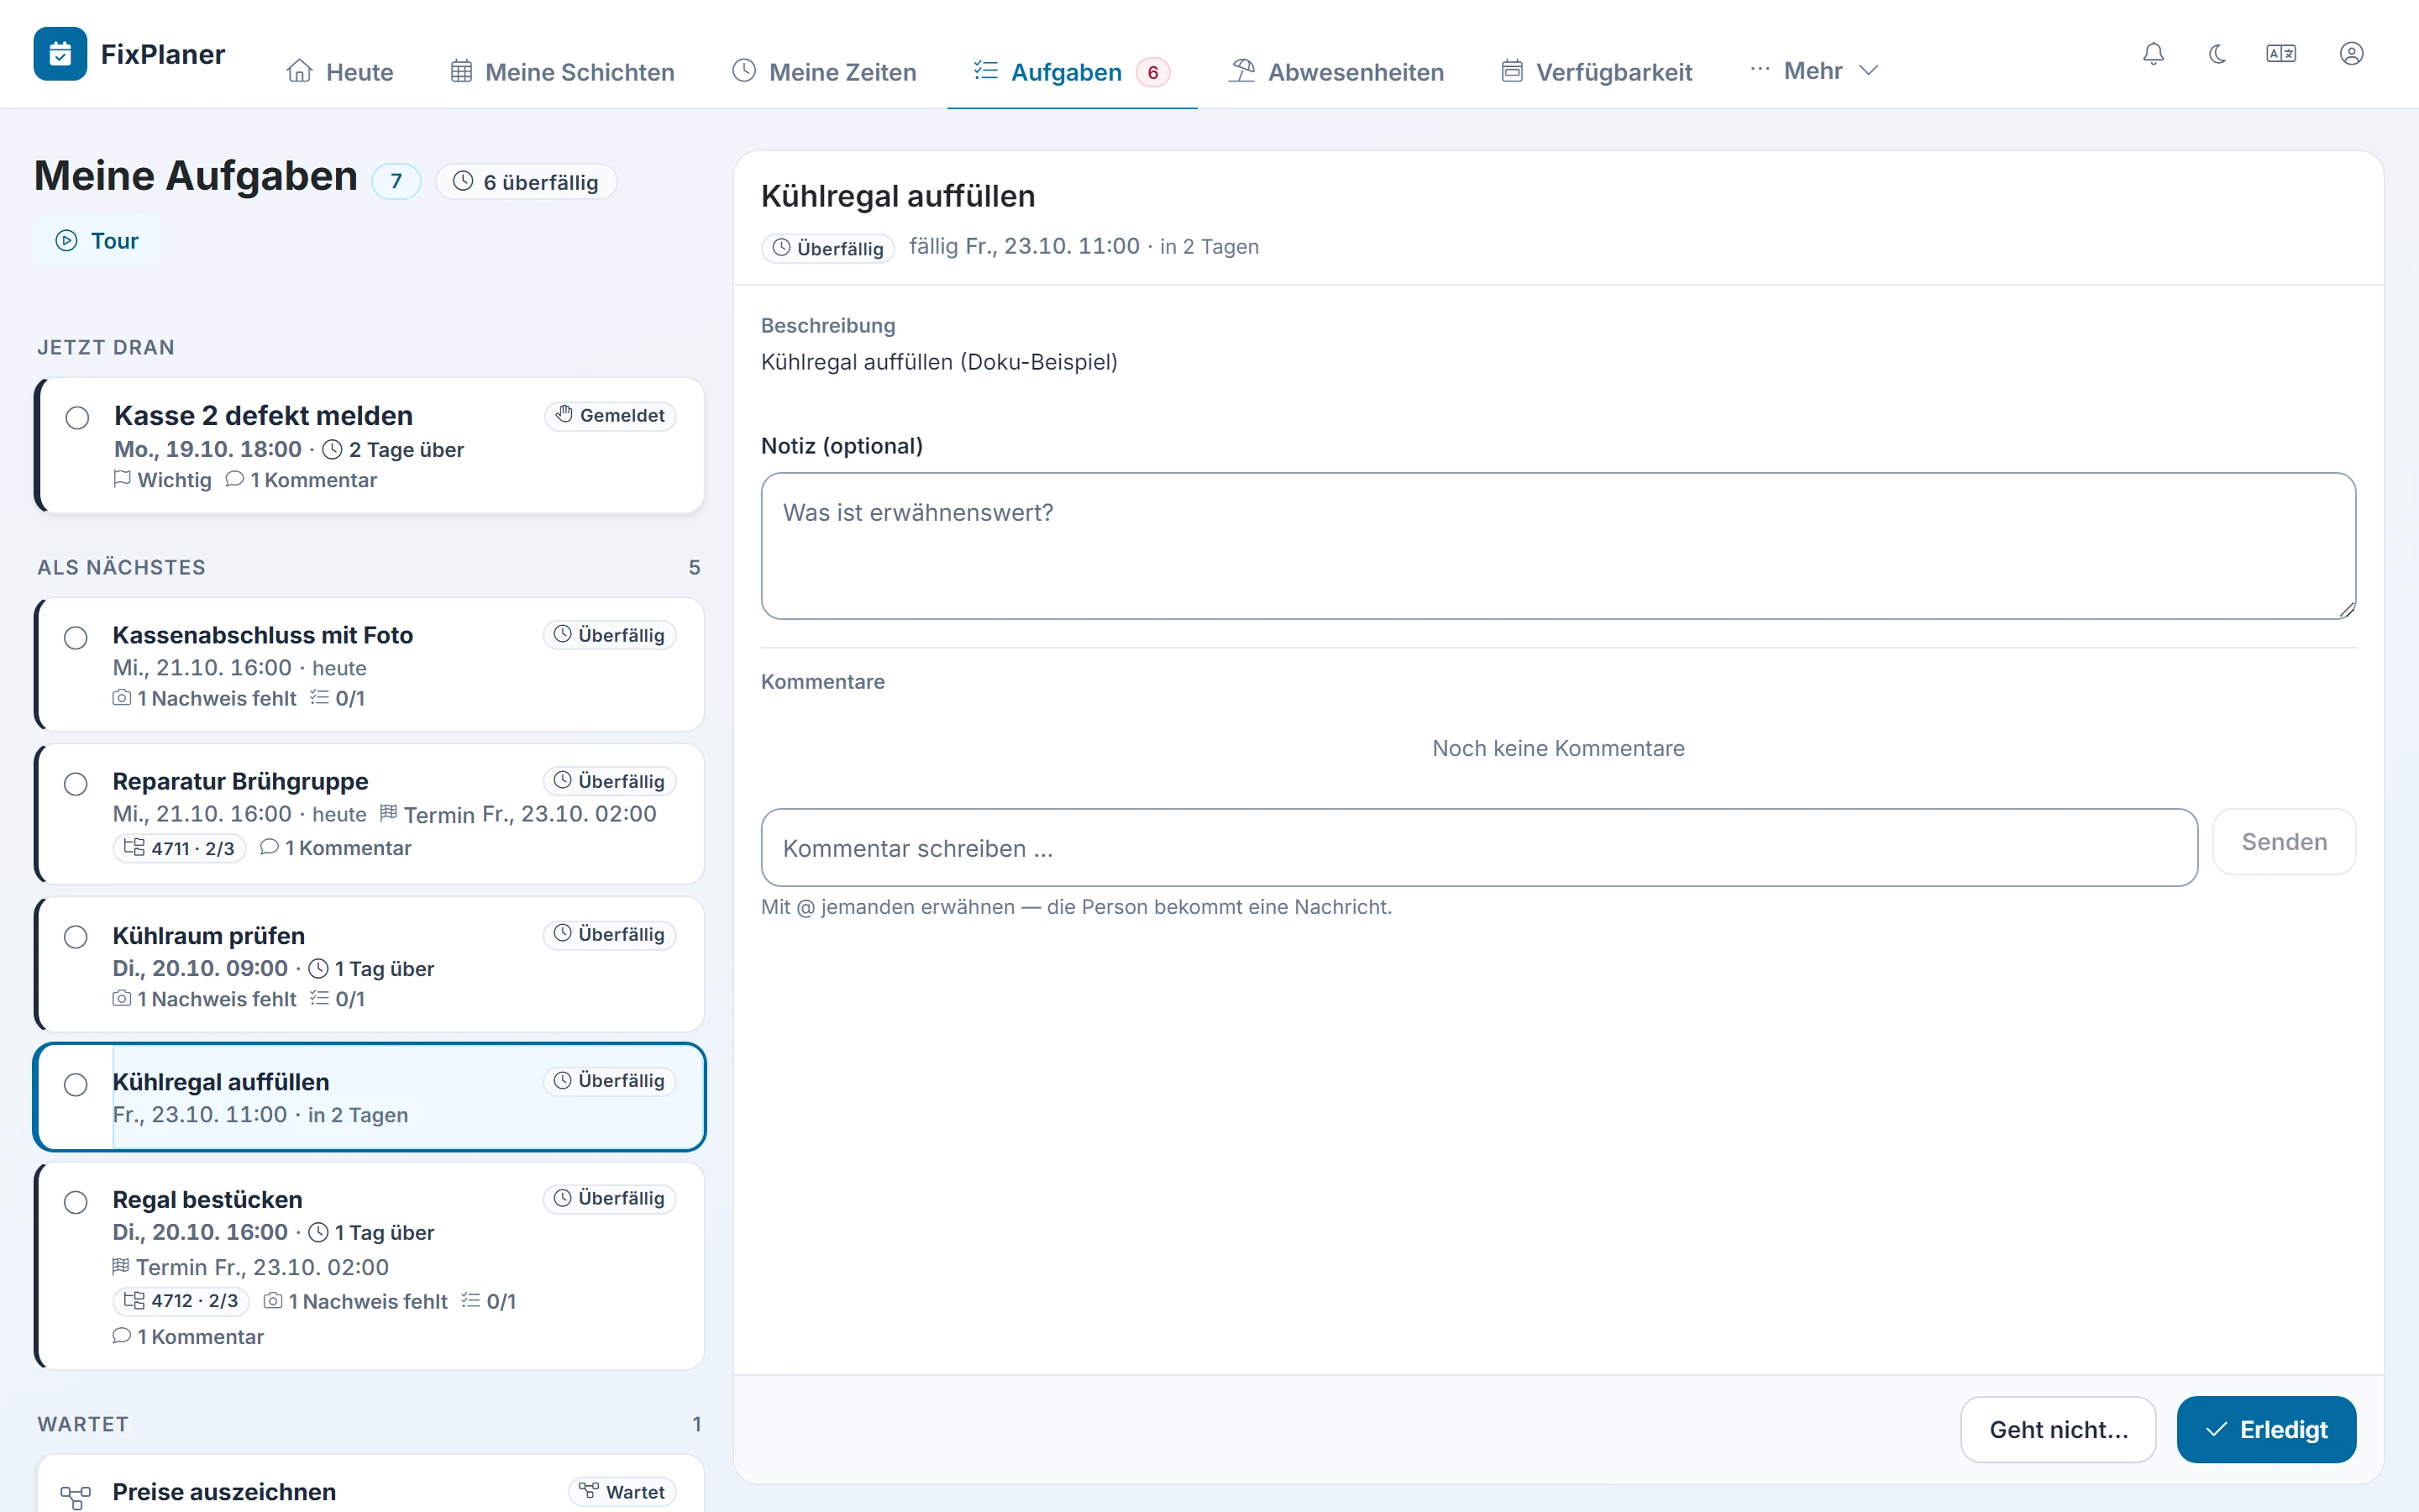Click the Wartet badge on Preise auszeichnen
The height and width of the screenshot is (1512, 2419).
[622, 1492]
